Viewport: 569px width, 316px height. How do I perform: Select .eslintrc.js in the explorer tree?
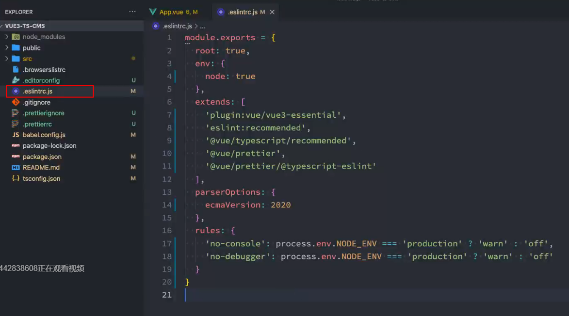coord(37,91)
